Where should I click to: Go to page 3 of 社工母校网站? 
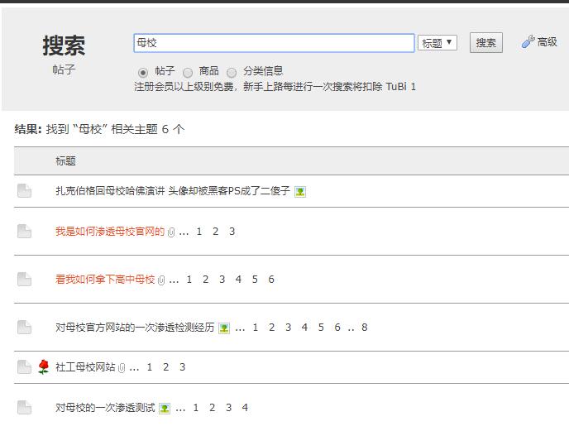(x=183, y=367)
